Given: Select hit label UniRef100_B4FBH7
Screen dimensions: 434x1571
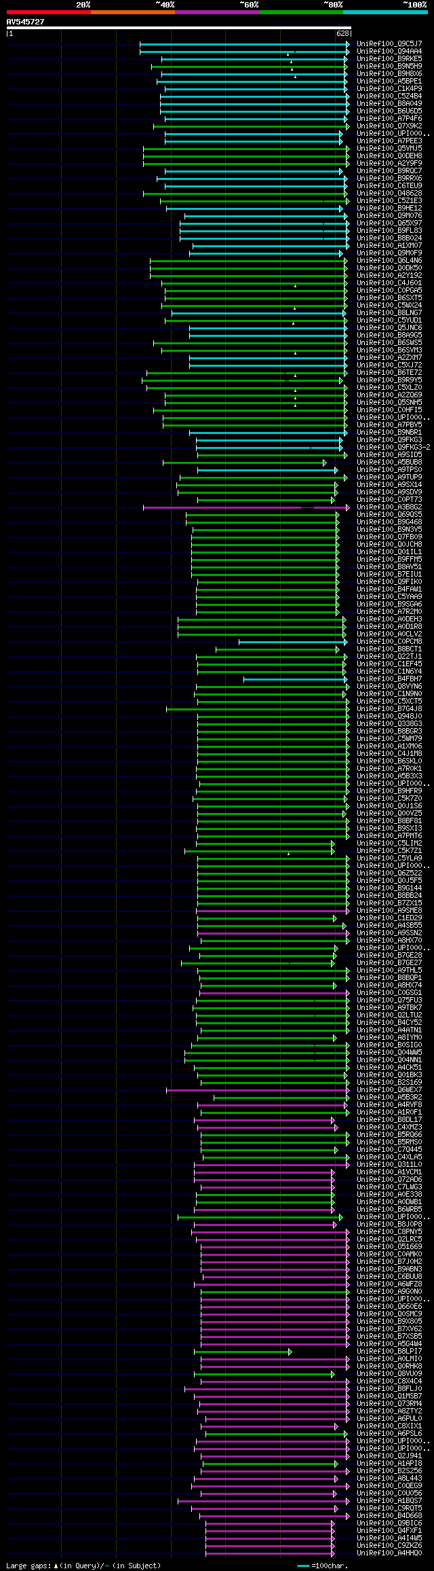Looking at the screenshot, I should (x=389, y=679).
